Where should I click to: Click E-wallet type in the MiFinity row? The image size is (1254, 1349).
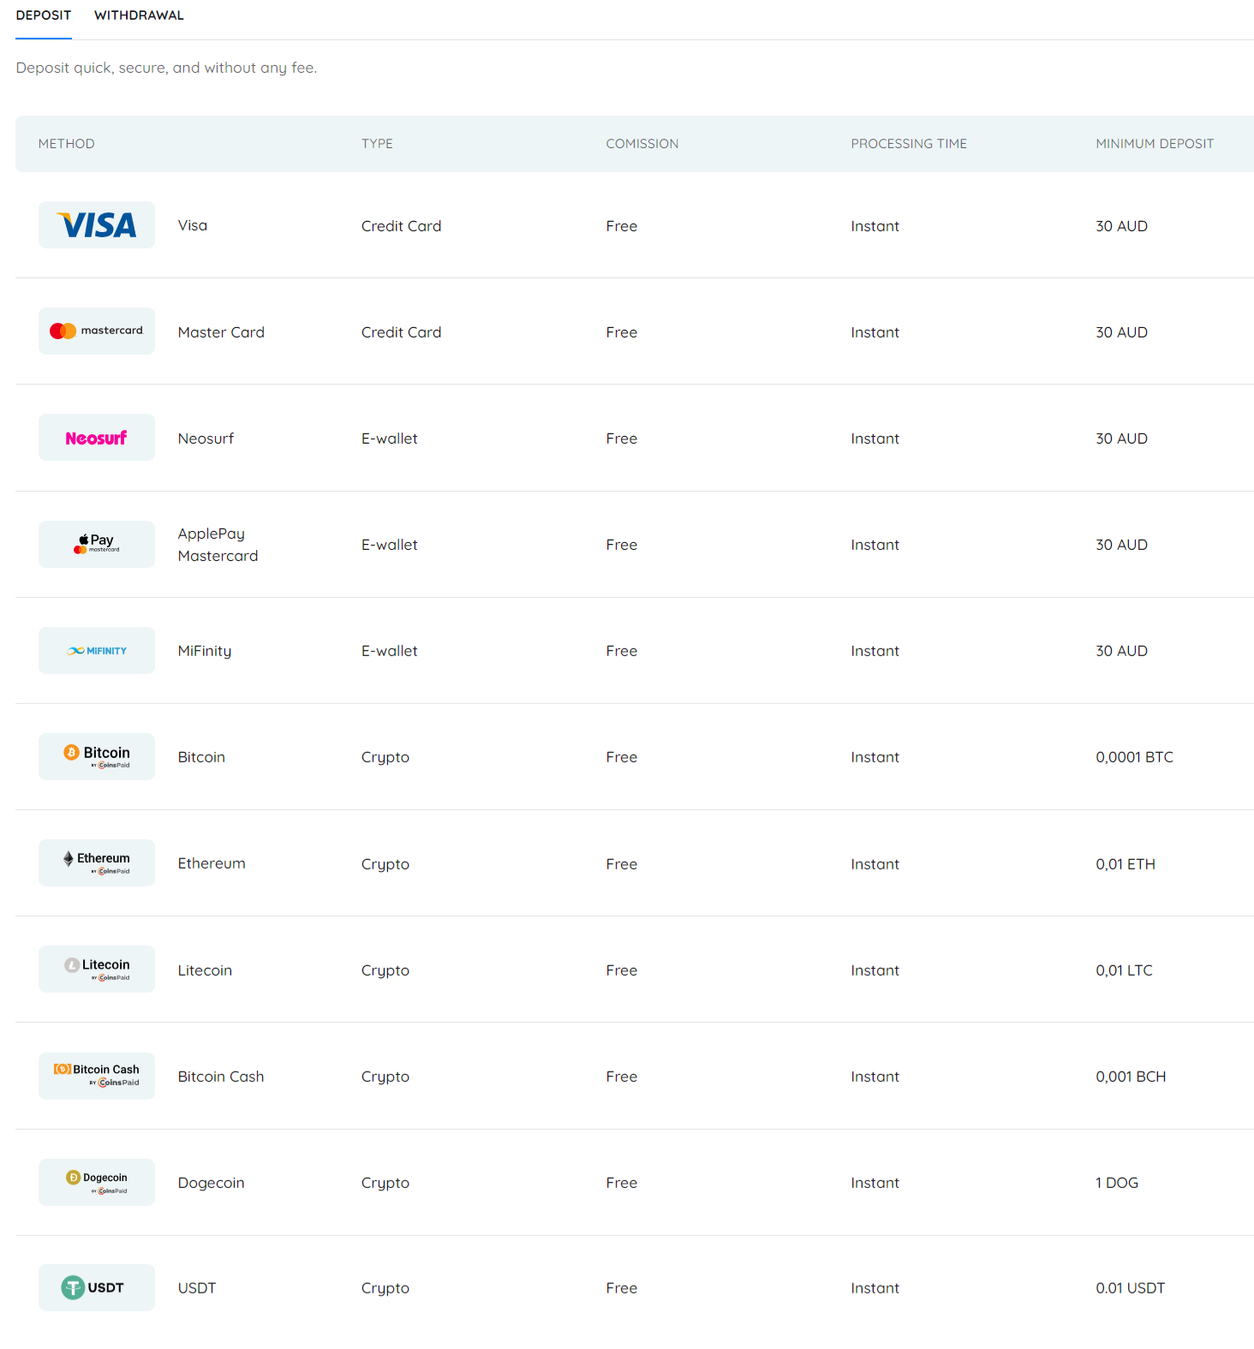(390, 651)
